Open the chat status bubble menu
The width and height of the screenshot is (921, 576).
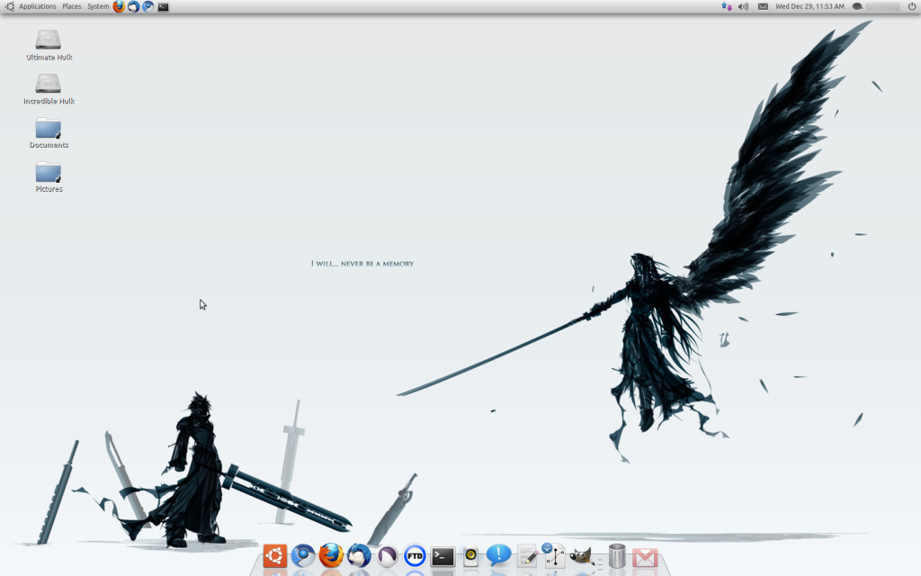pyautogui.click(x=857, y=6)
